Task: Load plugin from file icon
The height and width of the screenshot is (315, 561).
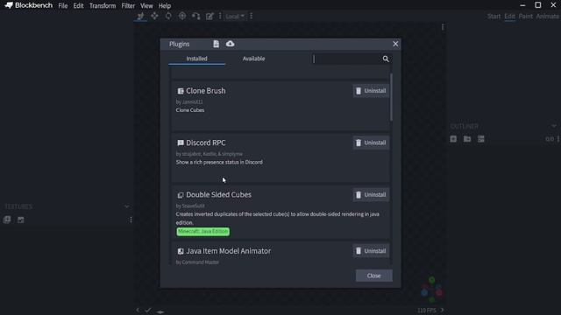Action: pos(217,44)
